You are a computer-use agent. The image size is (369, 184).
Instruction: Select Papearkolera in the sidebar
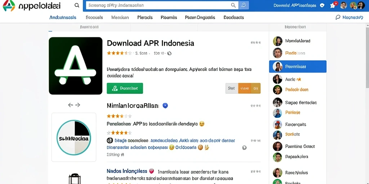297,157
